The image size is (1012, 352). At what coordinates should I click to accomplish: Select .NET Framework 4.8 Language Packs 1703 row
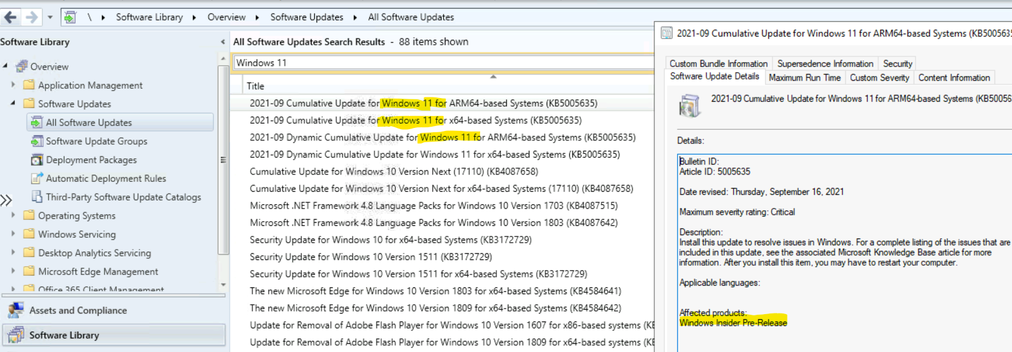coord(442,205)
